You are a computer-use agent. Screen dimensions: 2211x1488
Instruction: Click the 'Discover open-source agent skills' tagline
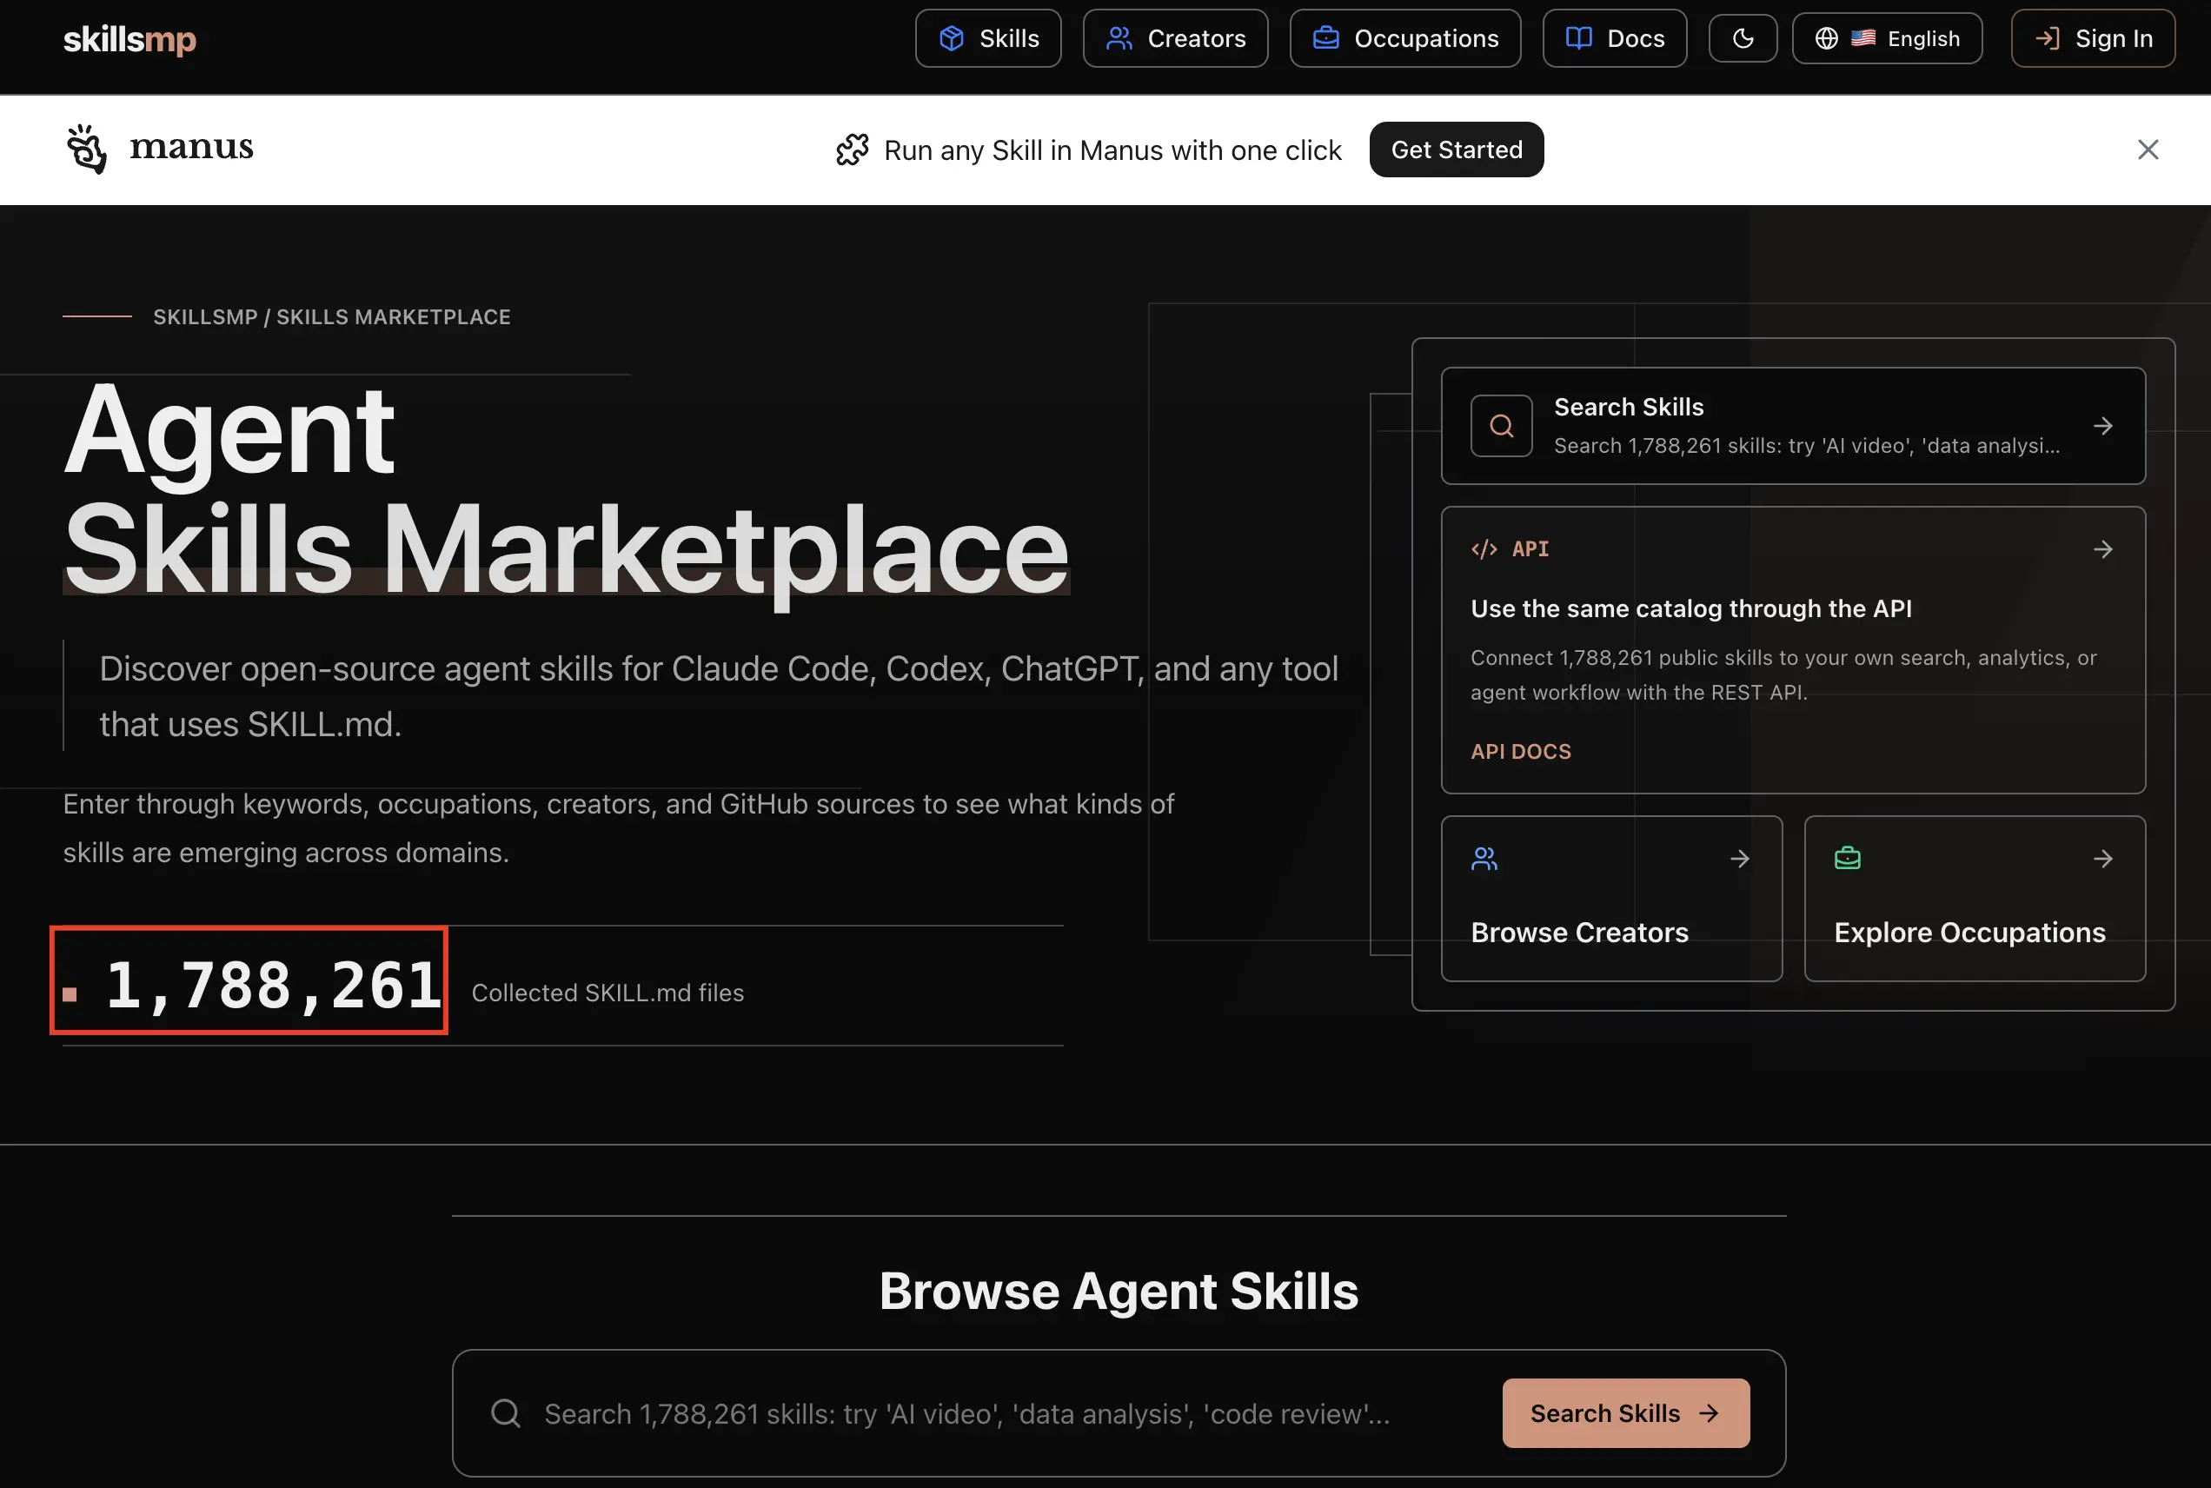coord(719,695)
